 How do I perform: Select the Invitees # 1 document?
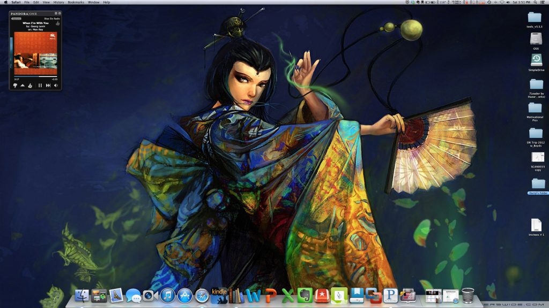536,225
